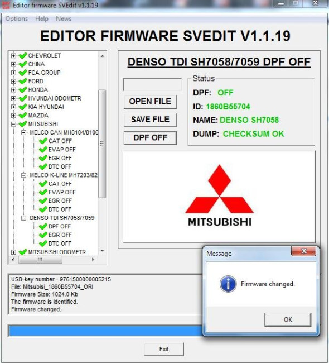Expand the MITSUBISHI ODOMETR tree node
This screenshot has height=363, width=329.
(x=13, y=252)
